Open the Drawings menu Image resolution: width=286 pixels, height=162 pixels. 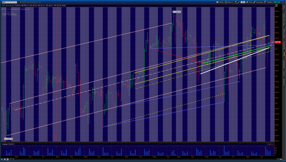tap(258, 2)
